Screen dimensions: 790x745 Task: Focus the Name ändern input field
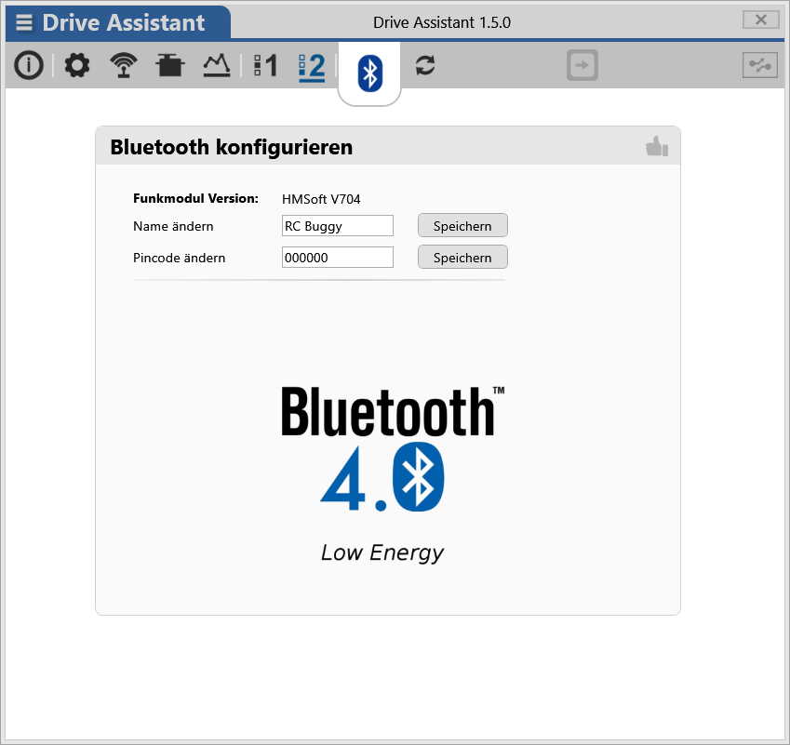(x=338, y=226)
